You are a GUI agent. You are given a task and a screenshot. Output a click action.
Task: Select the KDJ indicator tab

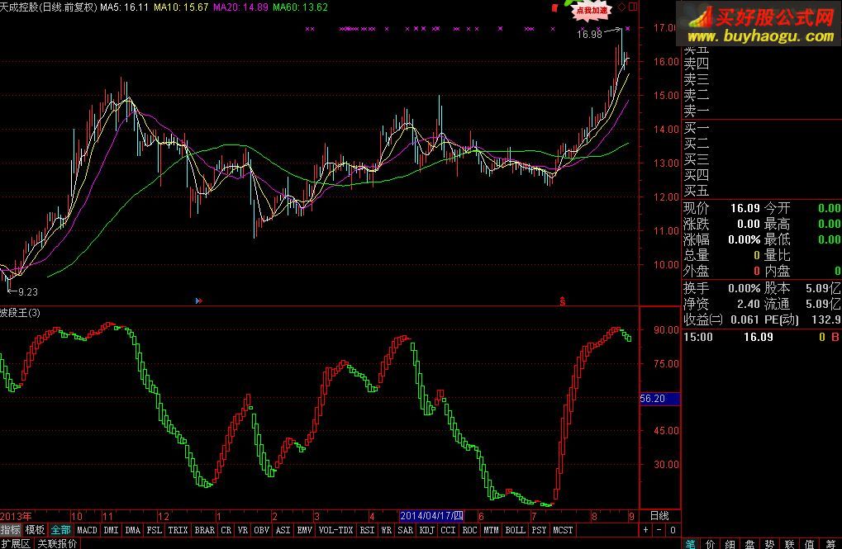click(426, 530)
